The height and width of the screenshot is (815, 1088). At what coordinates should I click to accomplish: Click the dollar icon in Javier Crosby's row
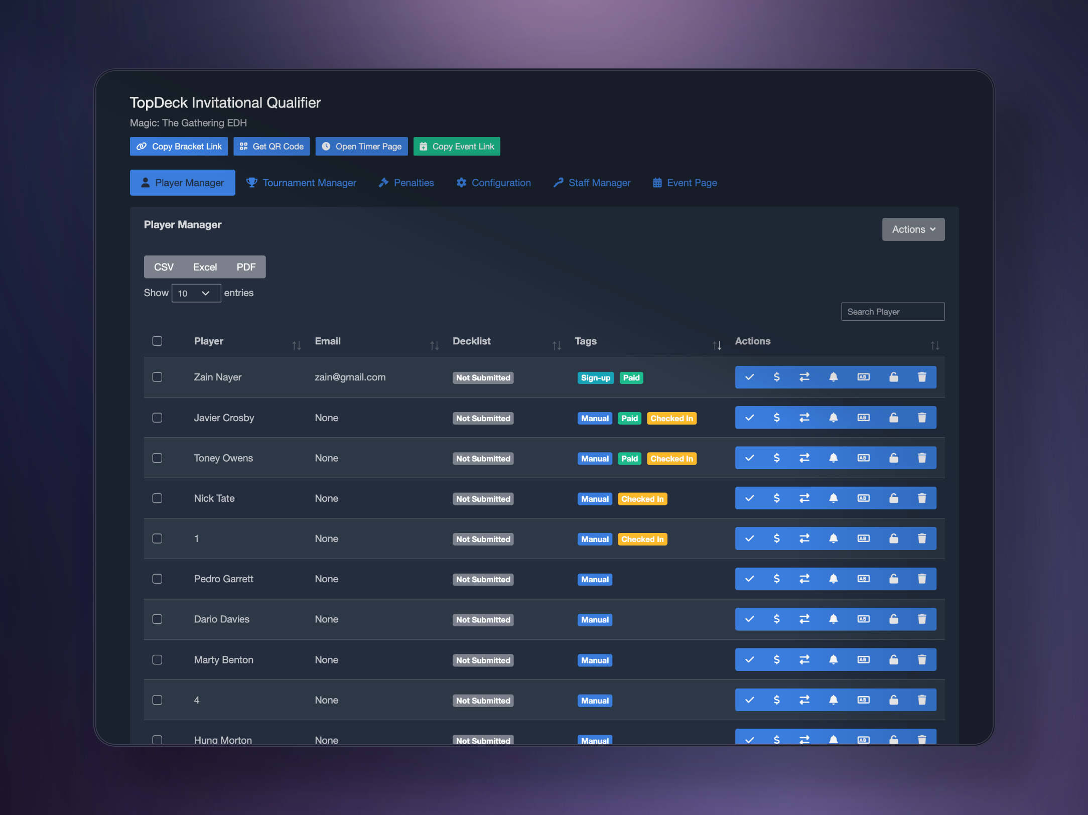click(x=776, y=418)
